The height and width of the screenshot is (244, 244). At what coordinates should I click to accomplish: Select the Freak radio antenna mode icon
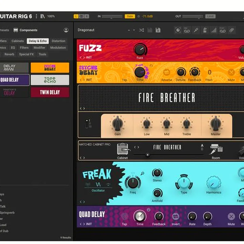[88, 185]
